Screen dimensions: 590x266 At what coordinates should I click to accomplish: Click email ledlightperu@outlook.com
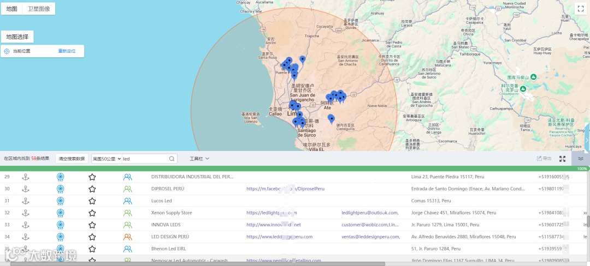370,213
